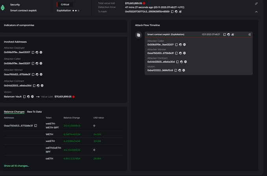
Task: Copy Attacker Contract address in Attack Flow Timeline
Action: tap(177, 62)
